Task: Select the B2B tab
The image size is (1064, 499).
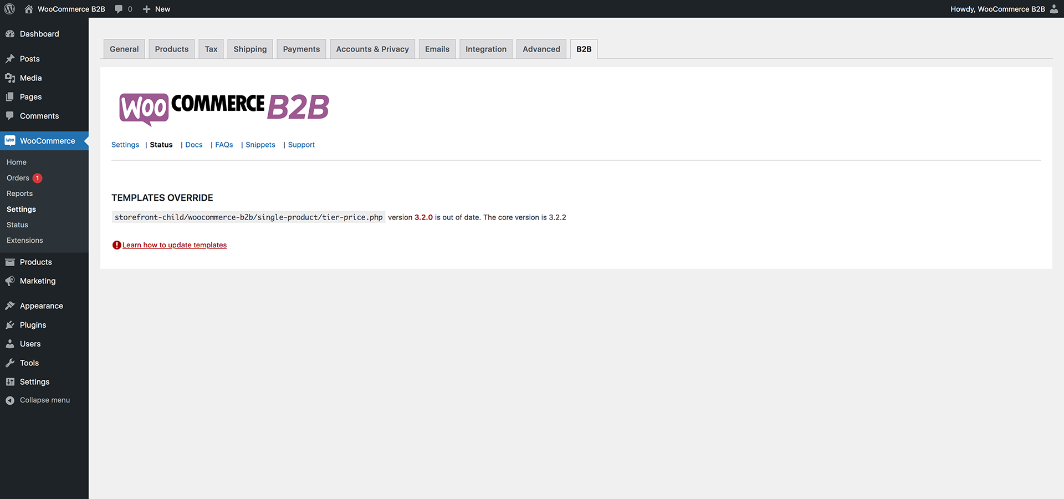Action: [584, 49]
